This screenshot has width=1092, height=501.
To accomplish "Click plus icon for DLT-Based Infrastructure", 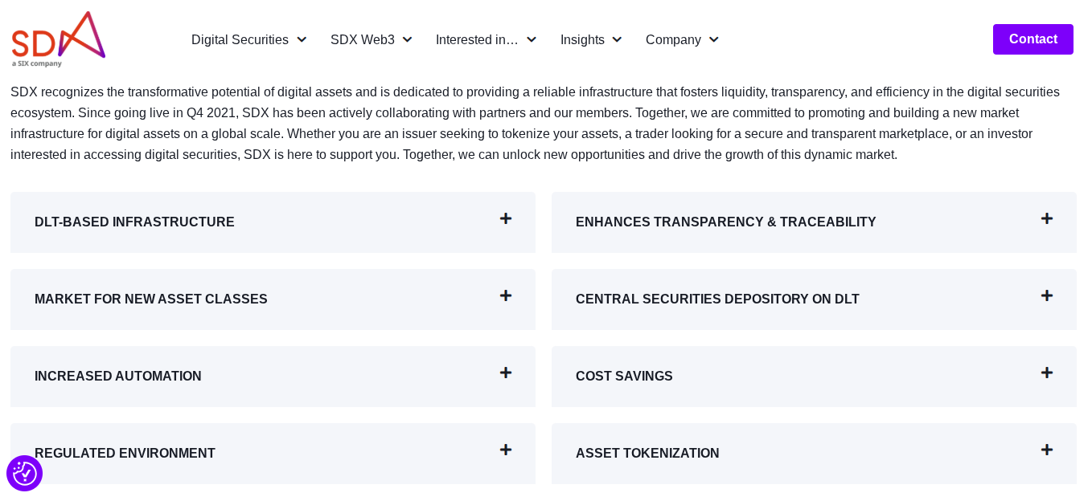I will click(506, 219).
